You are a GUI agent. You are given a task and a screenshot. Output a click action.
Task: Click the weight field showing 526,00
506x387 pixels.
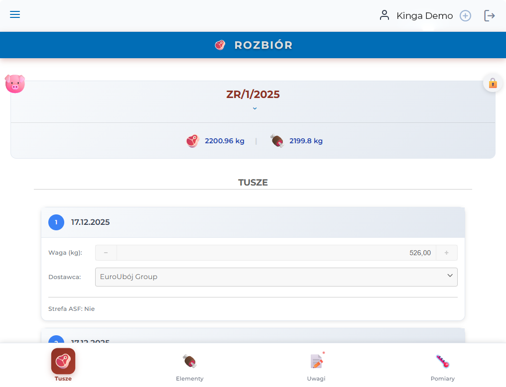point(276,253)
